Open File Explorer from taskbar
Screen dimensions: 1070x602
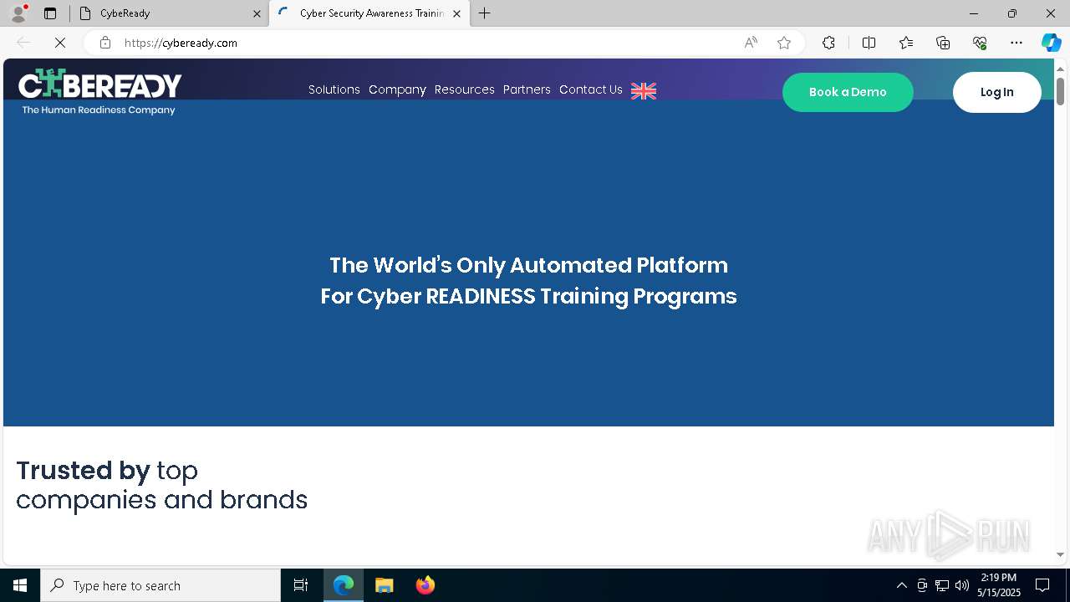(x=384, y=585)
